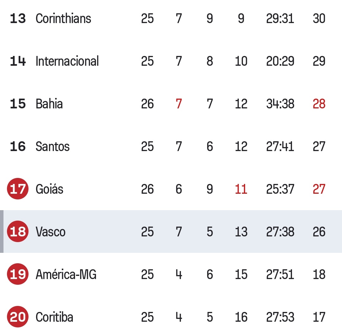
Task: Click Goiás's red points value 27
Action: point(319,189)
